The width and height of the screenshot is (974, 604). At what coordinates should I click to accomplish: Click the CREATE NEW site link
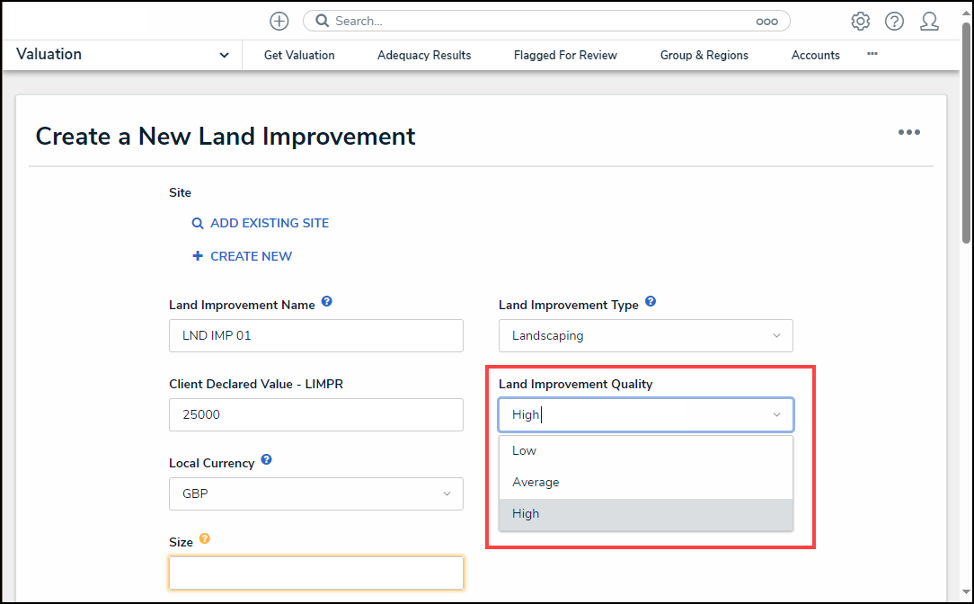[x=251, y=256]
